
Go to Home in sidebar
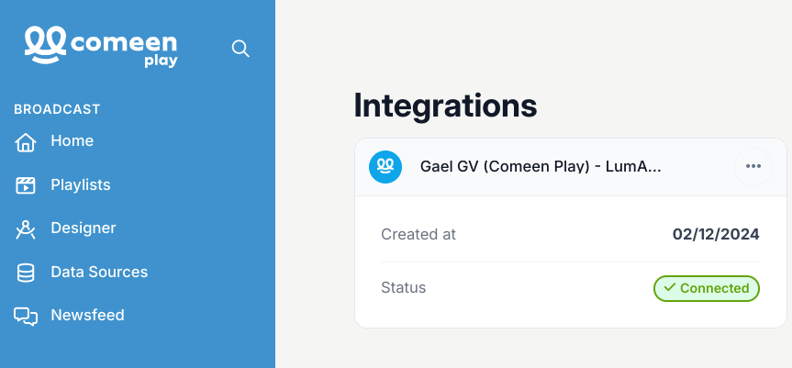coord(73,141)
